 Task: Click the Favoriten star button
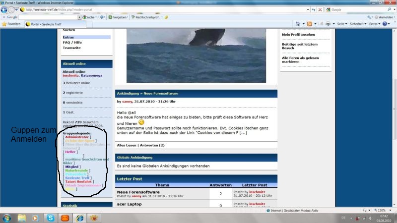11,24
